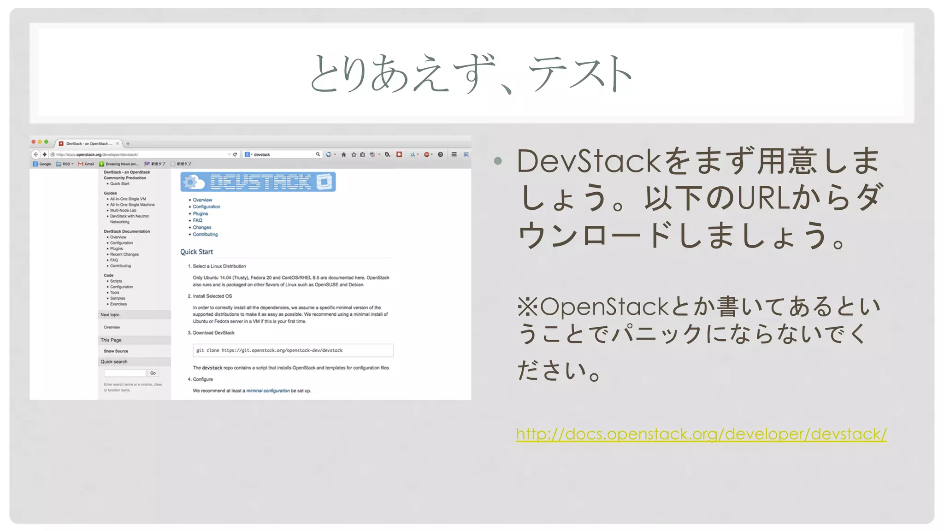The height and width of the screenshot is (531, 944).
Task: Open Samples under the Code section
Action: 118,298
